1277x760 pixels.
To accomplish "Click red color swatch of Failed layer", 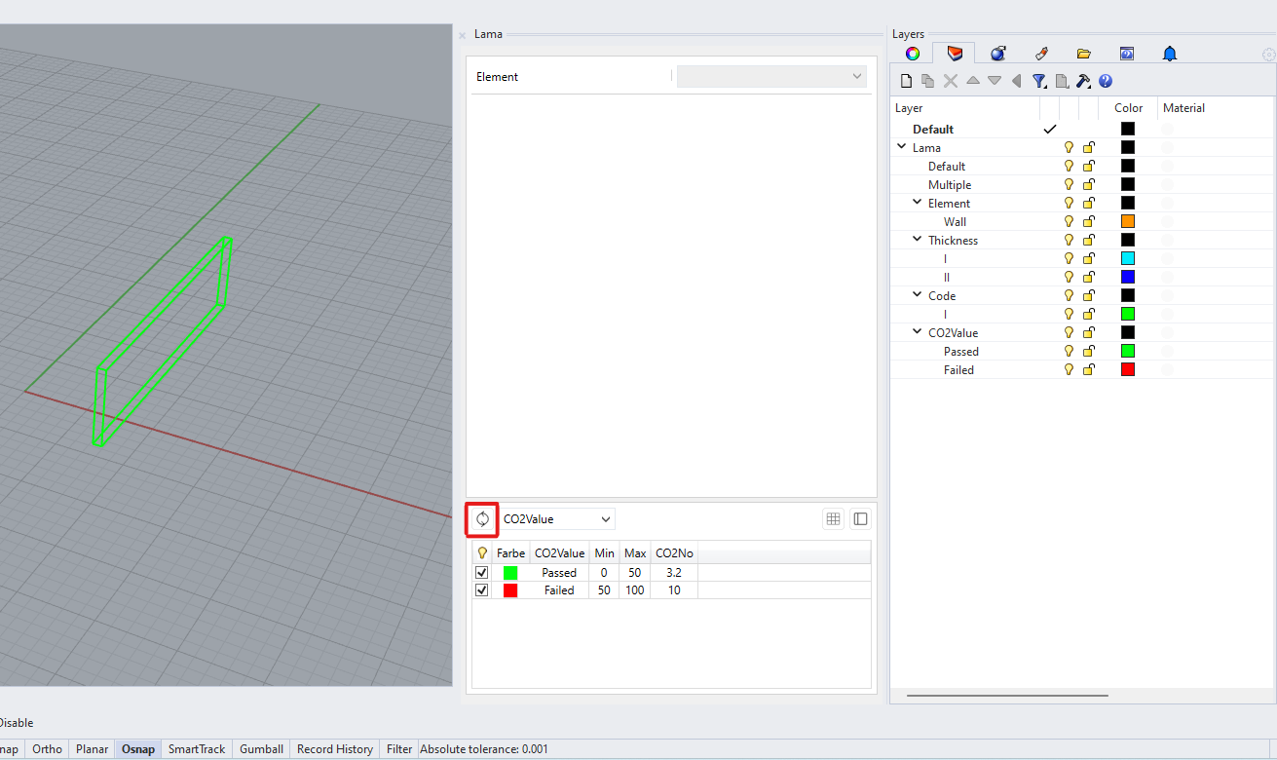I will pos(1128,369).
